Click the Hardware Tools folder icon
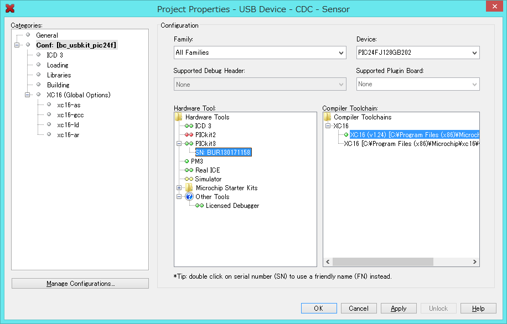This screenshot has height=324, width=507. coord(179,117)
